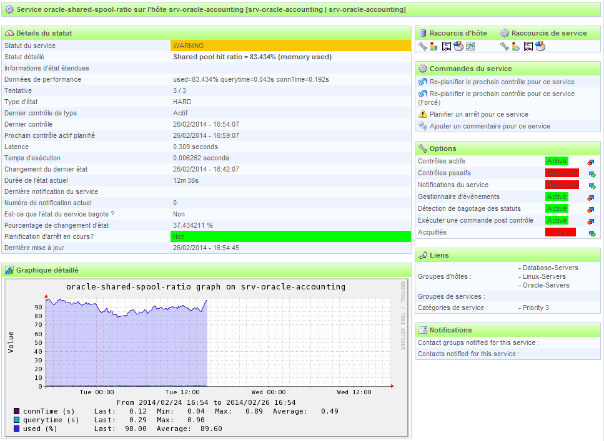The width and height of the screenshot is (604, 441).
Task: Click the Notifications panel icon
Action: click(x=423, y=330)
